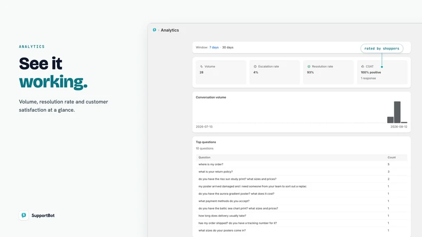Click the Escalation rate clock icon

[x=255, y=66]
